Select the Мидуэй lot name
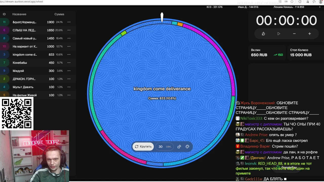The image size is (324, 182). [18, 71]
